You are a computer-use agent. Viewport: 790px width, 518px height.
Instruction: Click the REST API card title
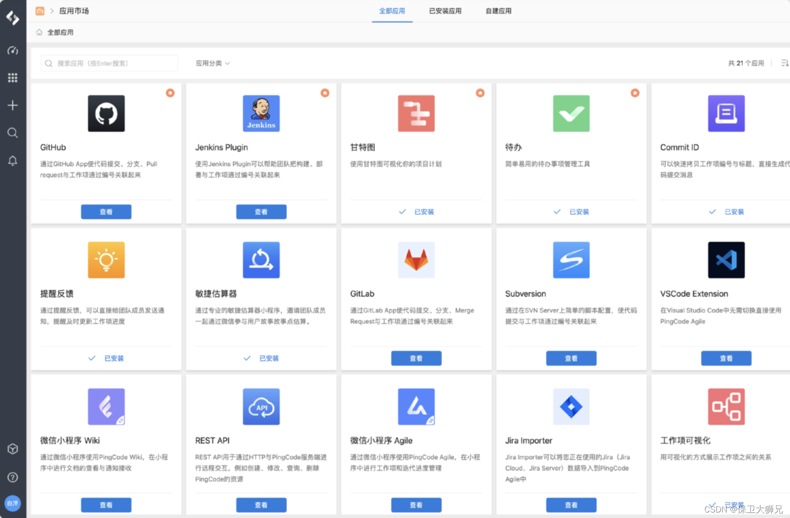pyautogui.click(x=212, y=441)
